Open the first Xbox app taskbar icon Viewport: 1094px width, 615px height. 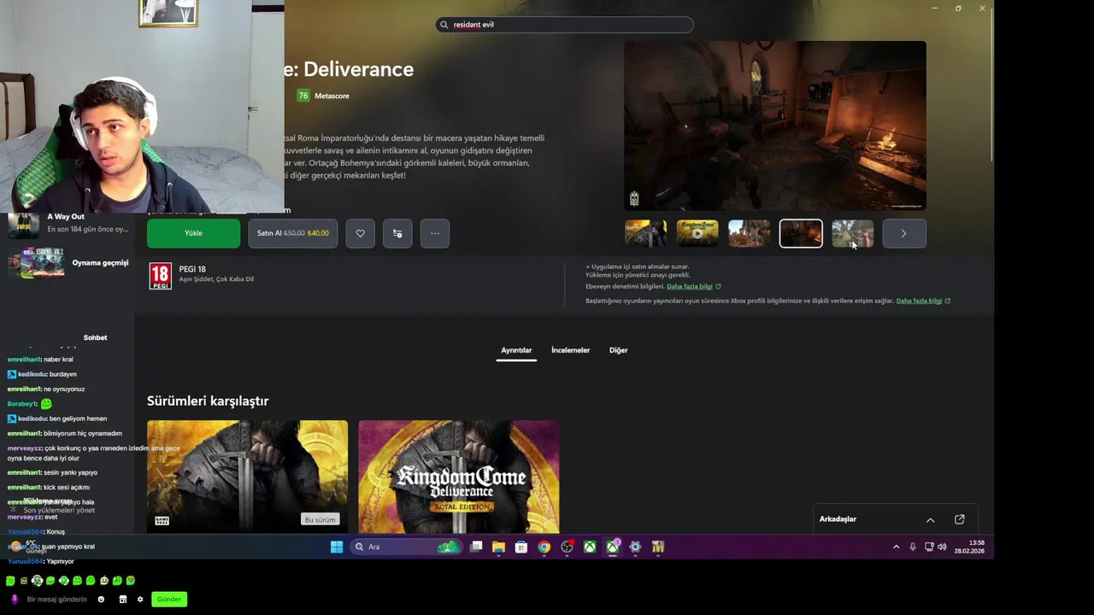(x=590, y=547)
